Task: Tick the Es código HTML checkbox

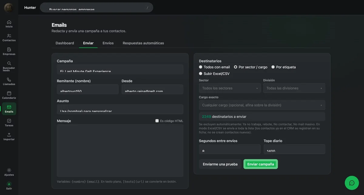Action: [x=157, y=121]
